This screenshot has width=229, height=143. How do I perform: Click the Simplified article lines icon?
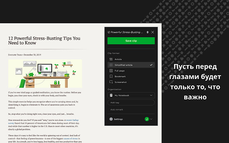pos(111,65)
